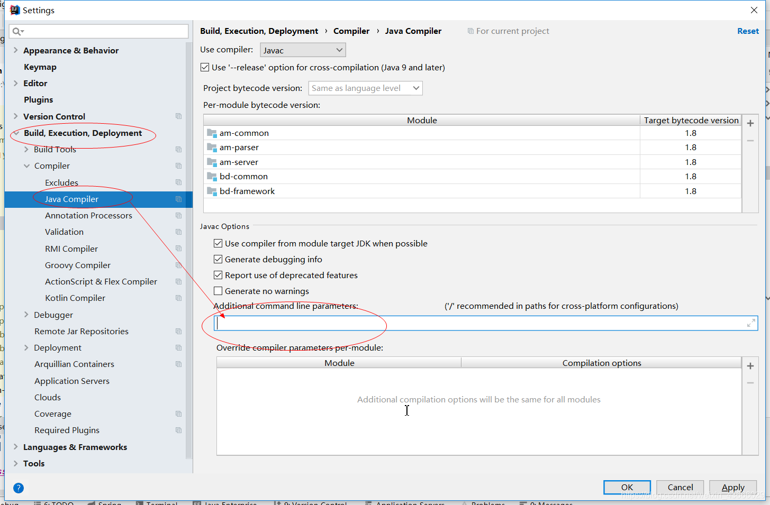Image resolution: width=770 pixels, height=505 pixels.
Task: Click Build, Execution, Deployment in breadcrumb
Action: 259,31
